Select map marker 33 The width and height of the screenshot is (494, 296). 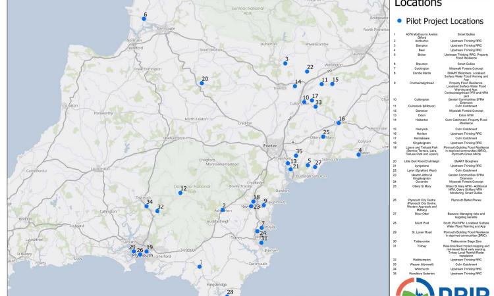pos(316,107)
